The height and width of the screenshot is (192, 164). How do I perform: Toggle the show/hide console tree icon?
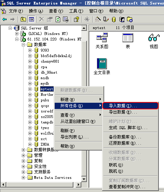(31, 19)
